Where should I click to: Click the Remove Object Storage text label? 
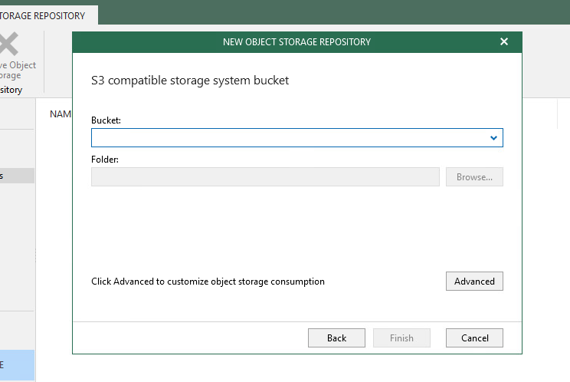click(x=18, y=71)
